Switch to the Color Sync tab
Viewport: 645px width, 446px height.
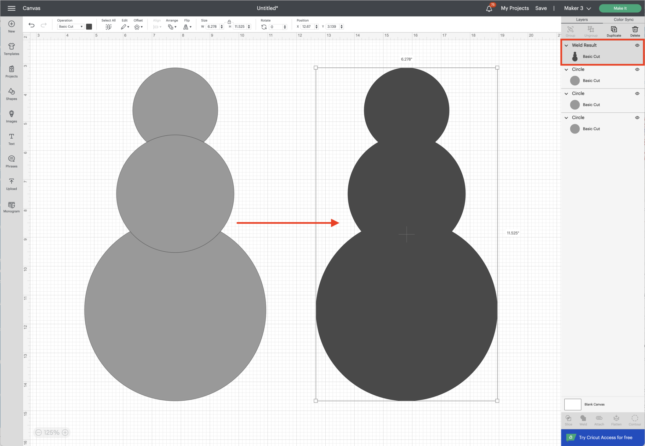tap(623, 19)
